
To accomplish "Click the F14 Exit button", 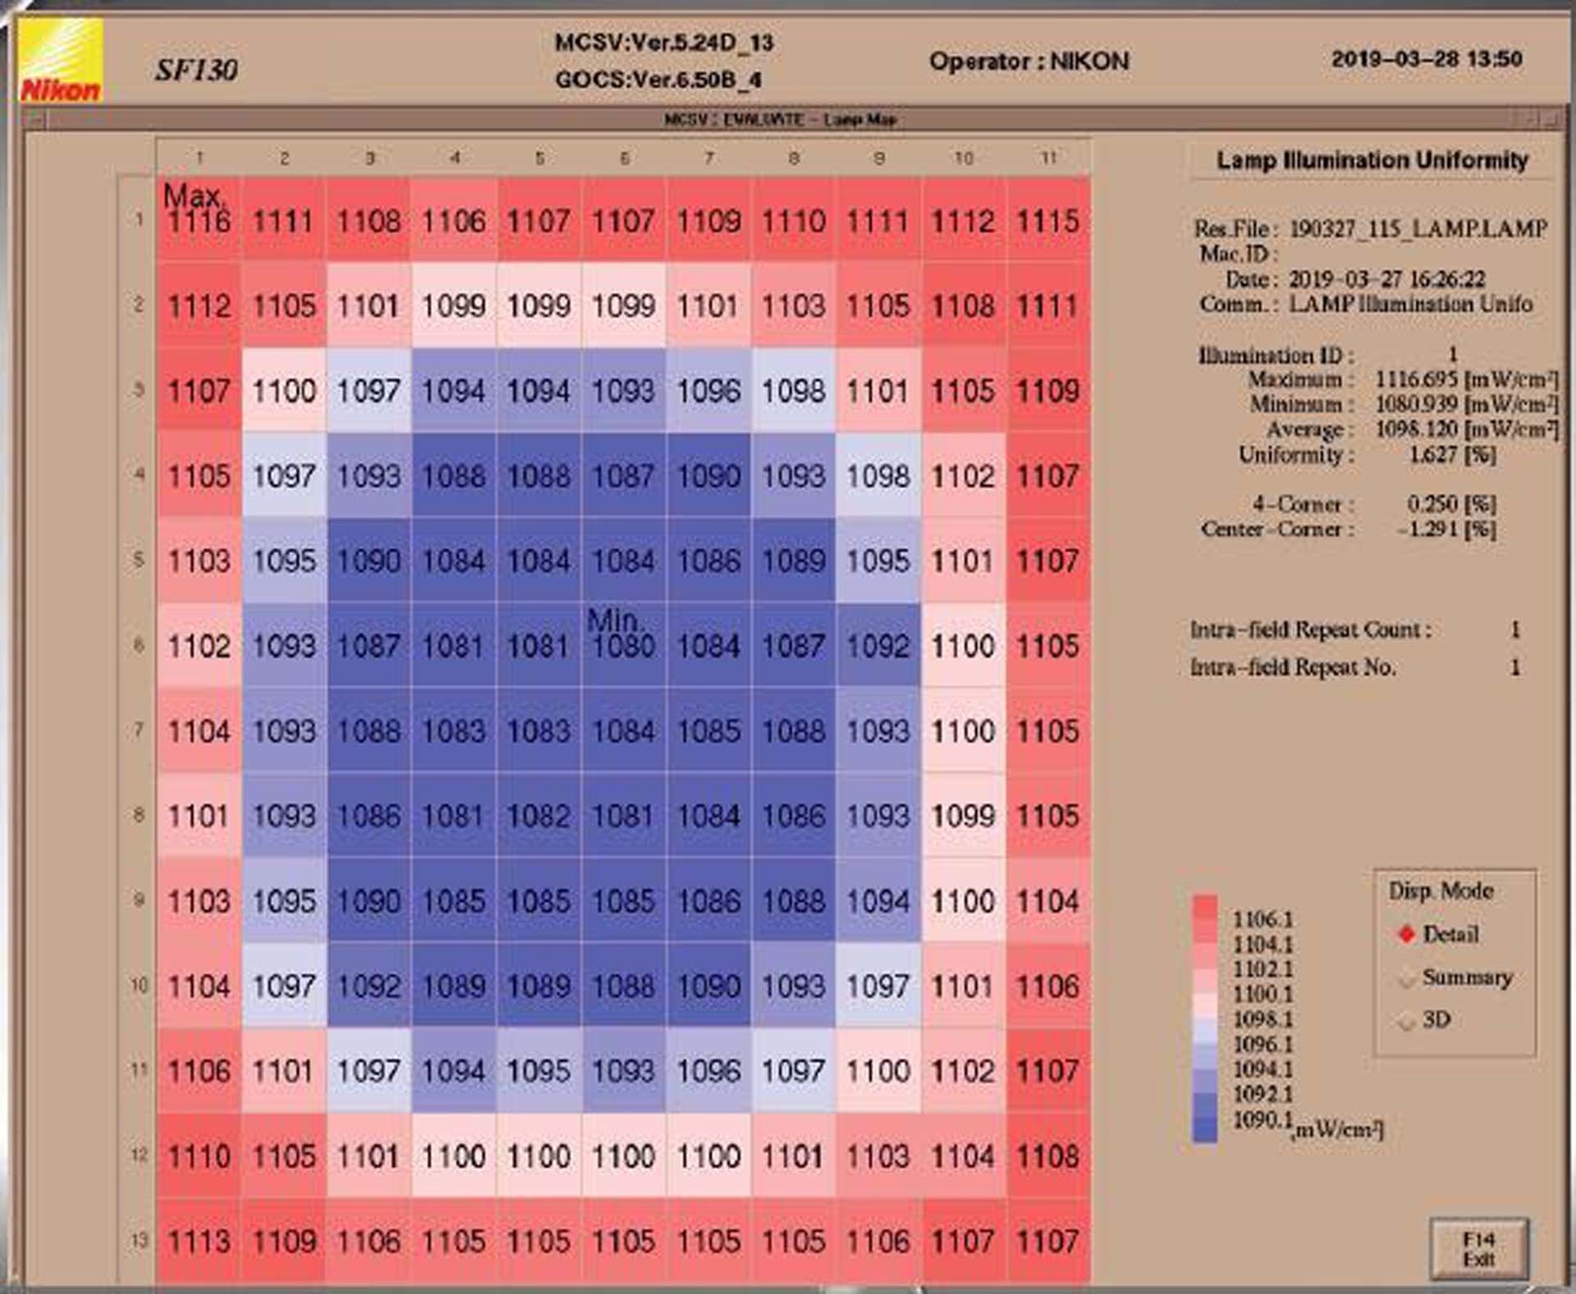I will pos(1479,1249).
